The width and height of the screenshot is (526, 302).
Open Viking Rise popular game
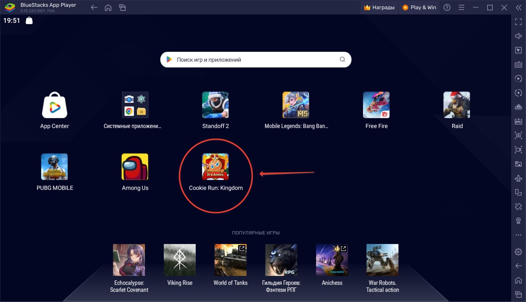pyautogui.click(x=180, y=260)
